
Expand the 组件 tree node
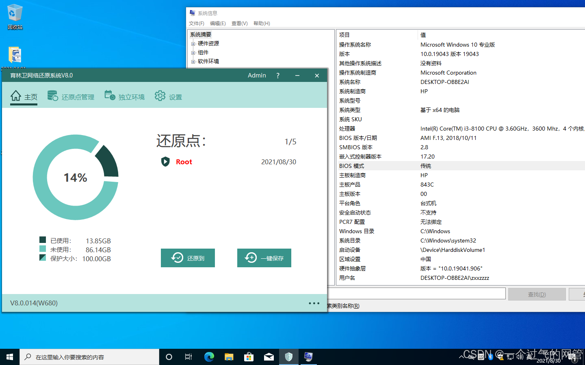click(x=193, y=53)
